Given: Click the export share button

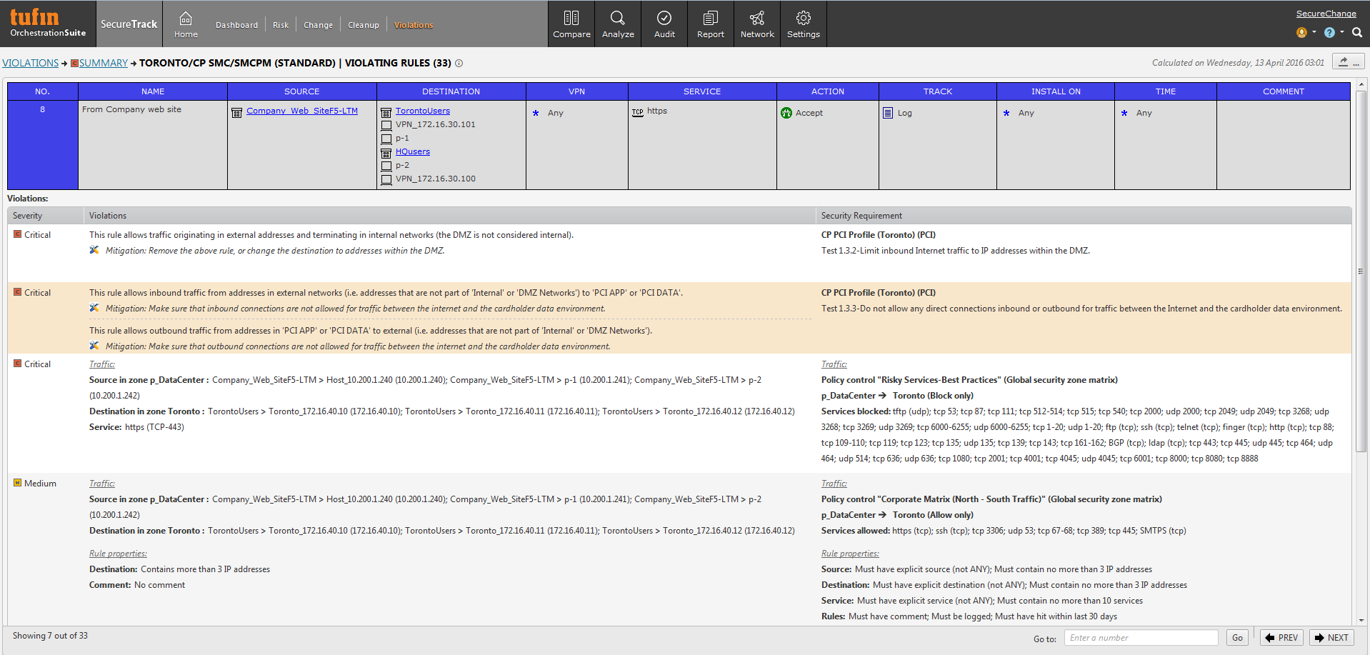Looking at the screenshot, I should [1349, 62].
